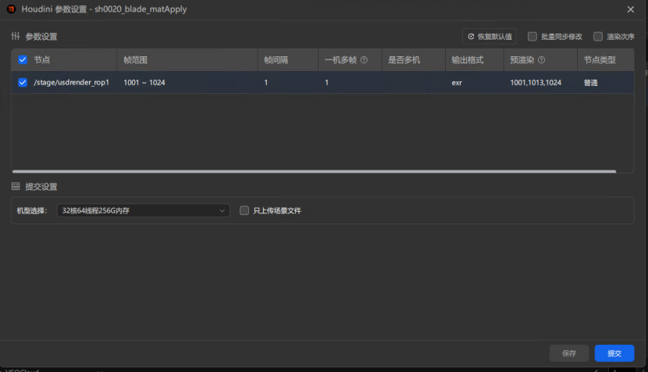Click the exr output format cell
Viewport: 648px width, 372px height.
pyautogui.click(x=458, y=82)
